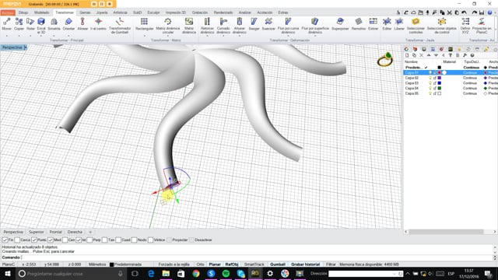Toggle the Med object snap checkbox
Viewport: 498px width, 280px height.
tap(51, 240)
